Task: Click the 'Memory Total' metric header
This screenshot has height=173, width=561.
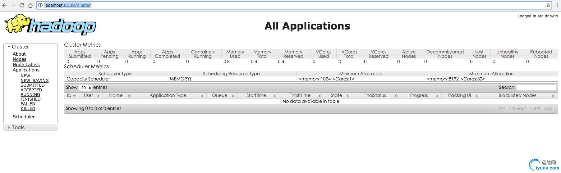Action: [x=262, y=54]
